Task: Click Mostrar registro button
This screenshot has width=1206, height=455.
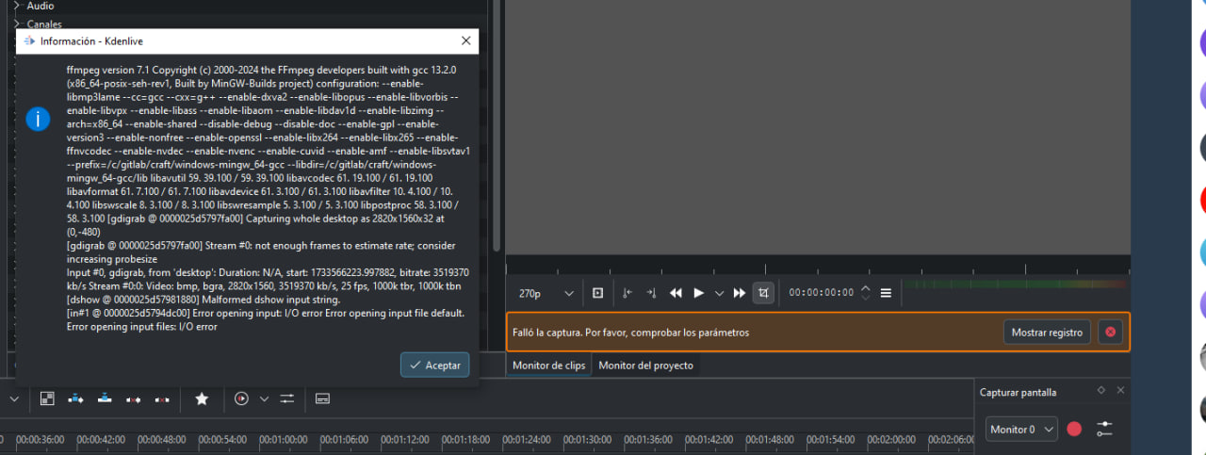Action: pyautogui.click(x=1047, y=332)
